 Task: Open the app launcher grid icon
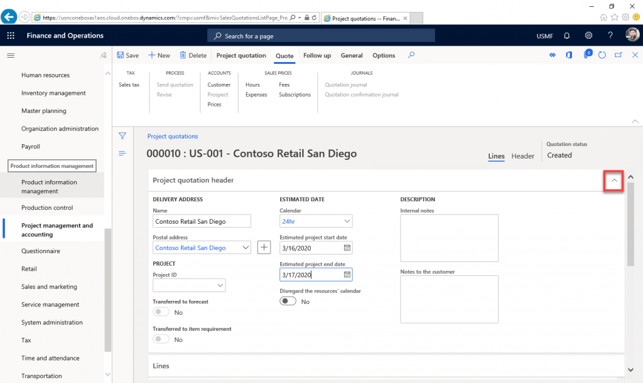[x=10, y=36]
